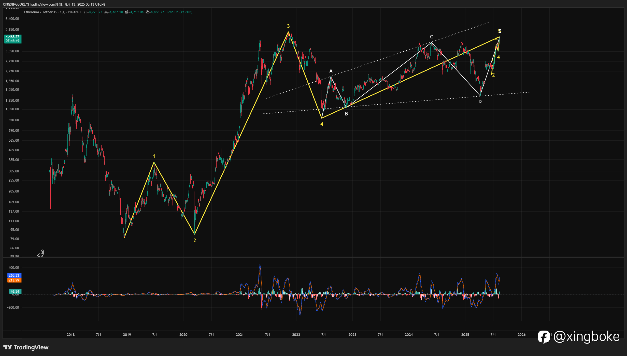Click the −200.00 indicator axis label

(x=13, y=308)
